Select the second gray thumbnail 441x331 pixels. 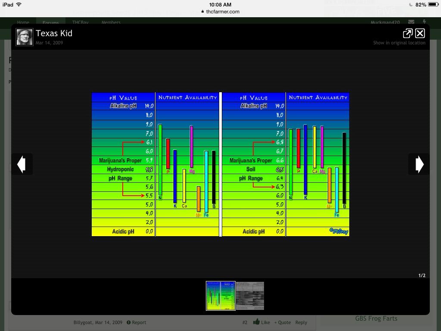250,296
